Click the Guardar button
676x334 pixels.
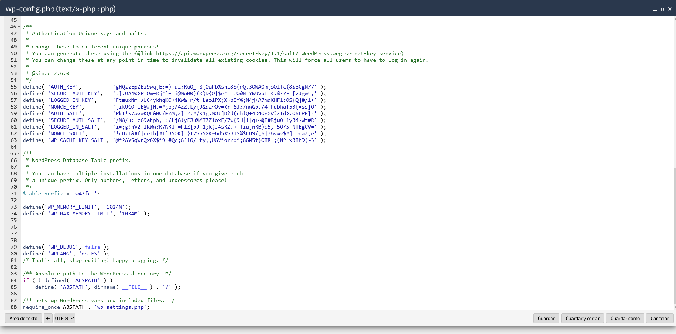point(546,319)
